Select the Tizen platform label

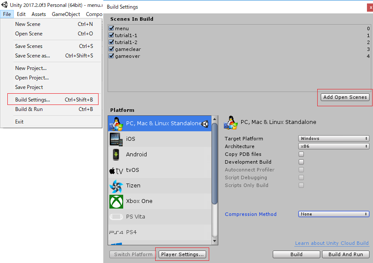(133, 186)
